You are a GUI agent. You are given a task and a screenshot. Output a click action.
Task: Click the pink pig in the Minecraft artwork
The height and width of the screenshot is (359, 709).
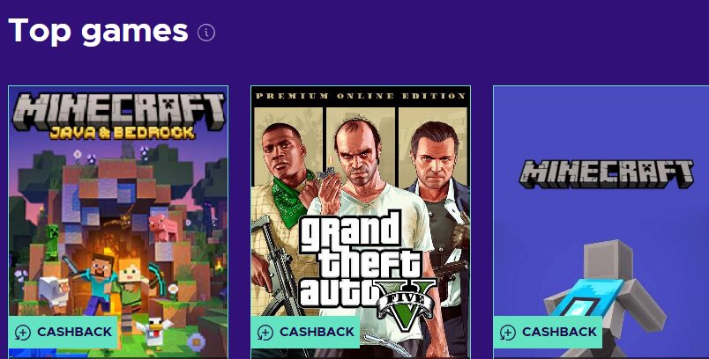click(x=163, y=228)
